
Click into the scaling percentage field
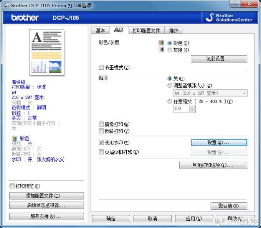click(x=181, y=109)
